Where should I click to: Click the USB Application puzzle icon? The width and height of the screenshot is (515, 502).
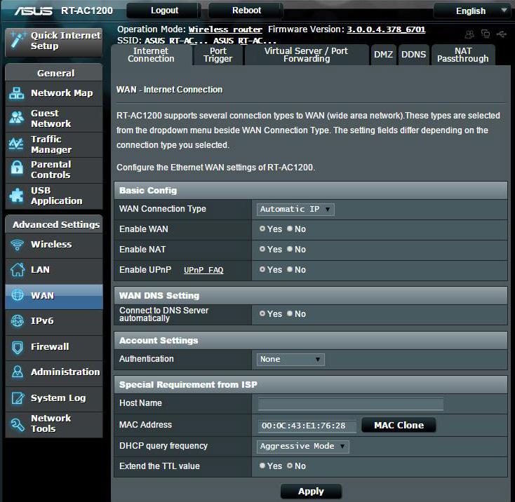pyautogui.click(x=16, y=195)
